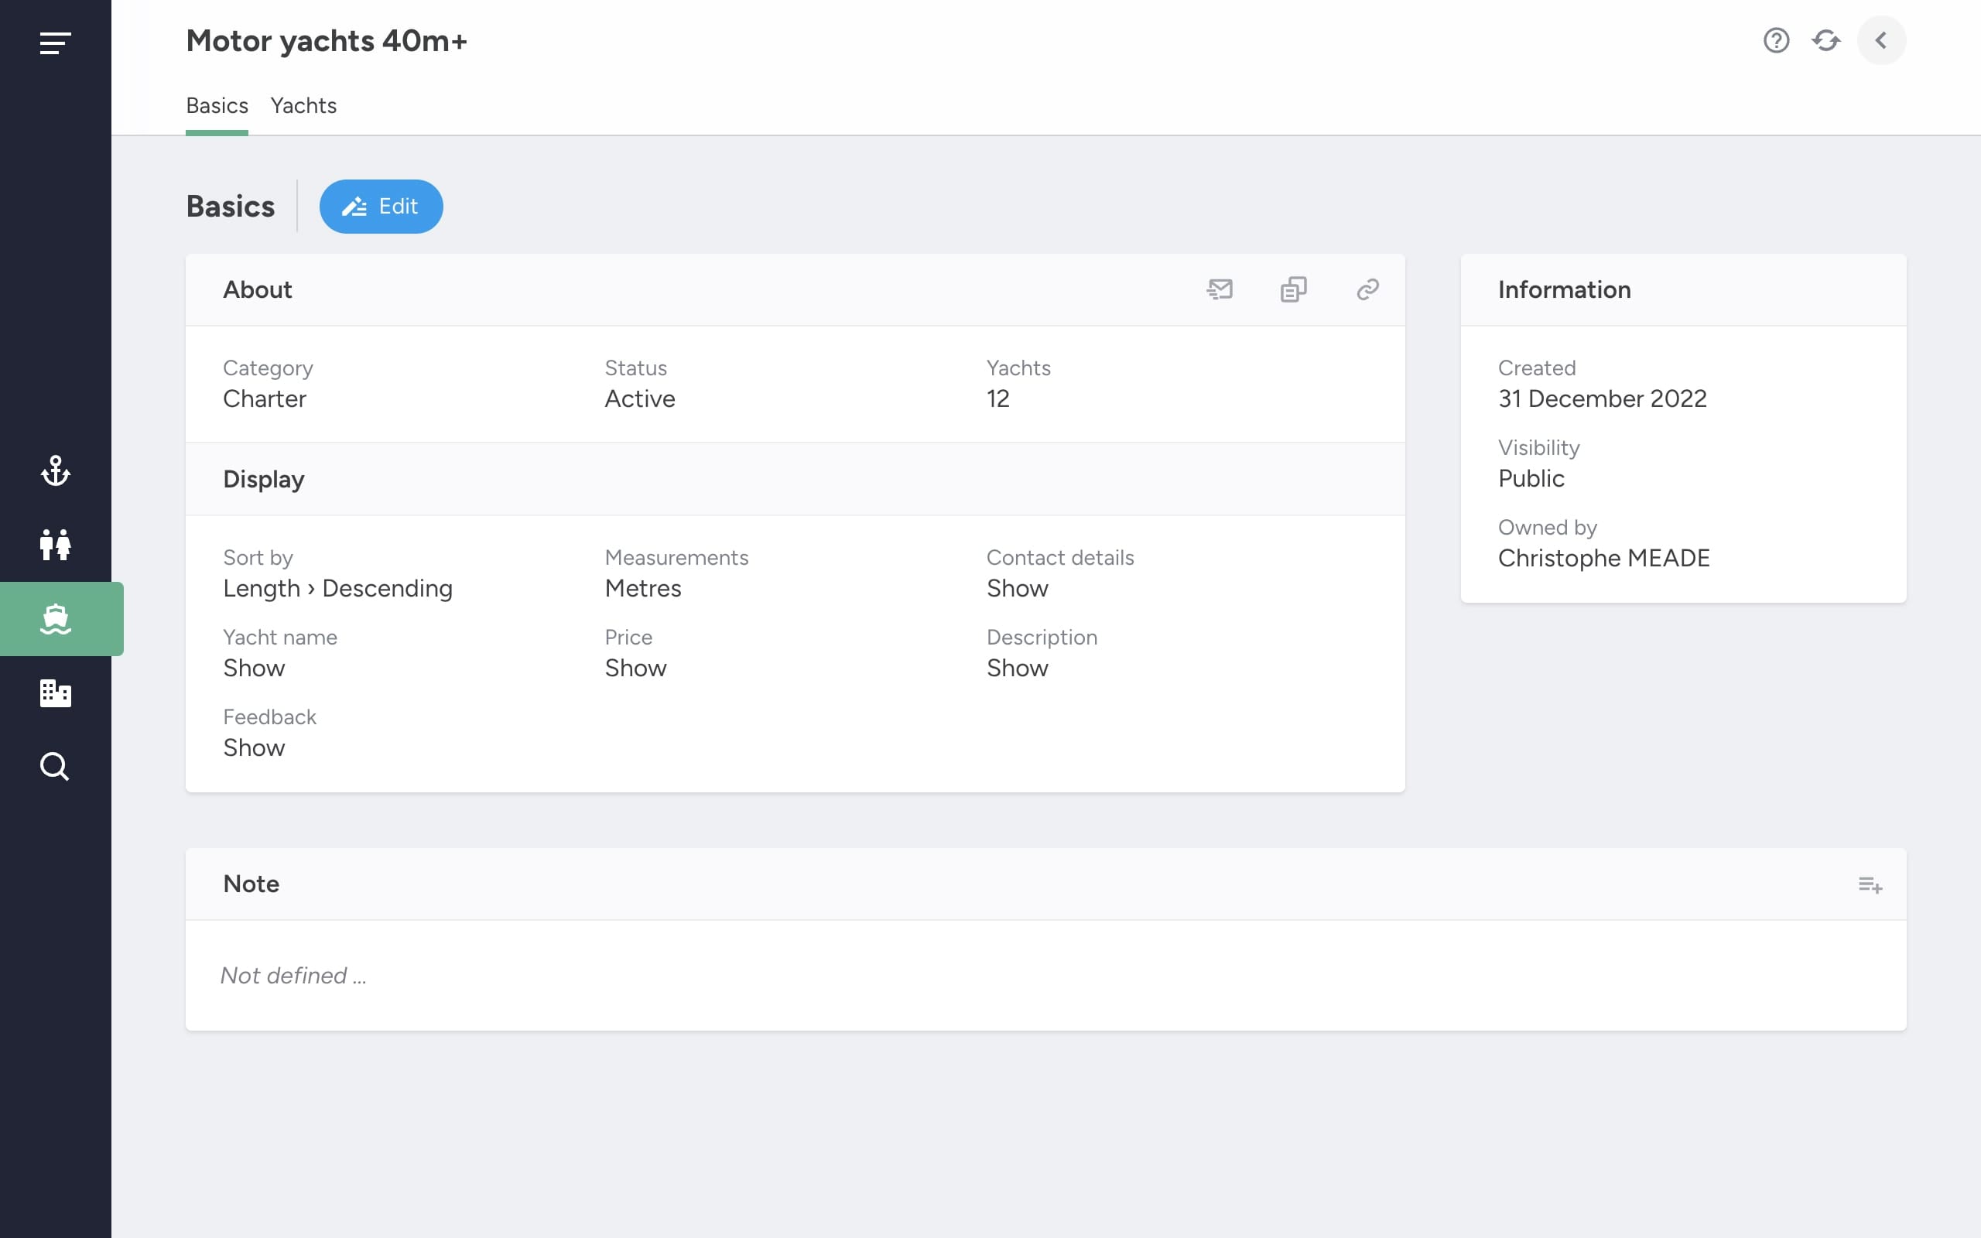Open the companies building icon
1981x1238 pixels.
[55, 693]
